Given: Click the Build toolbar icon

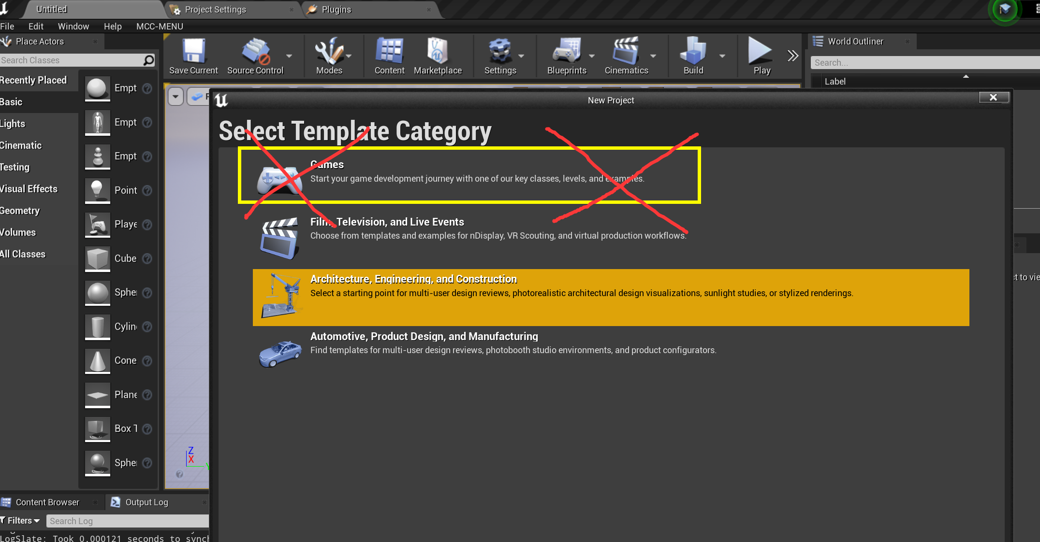Looking at the screenshot, I should 693,57.
